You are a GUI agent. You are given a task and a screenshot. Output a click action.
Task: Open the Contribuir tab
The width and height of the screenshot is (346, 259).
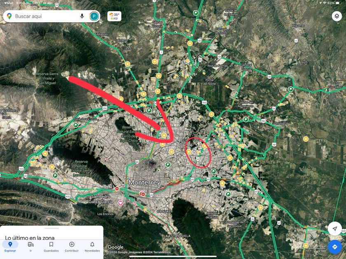coord(72,247)
